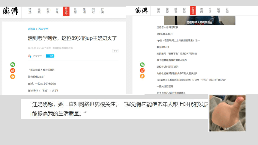This screenshot has height=145, width=258.
Task: Click the video thumbnail in right page
Action: tap(199, 20)
